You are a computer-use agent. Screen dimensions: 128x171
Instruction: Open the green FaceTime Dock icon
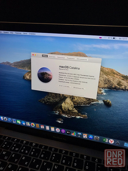19,122
